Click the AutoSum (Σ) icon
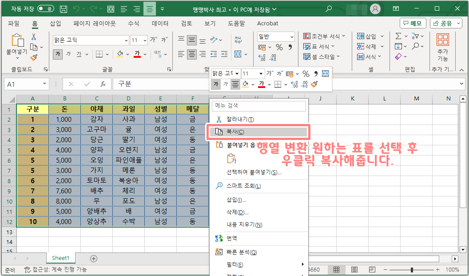Screen dimensions: 469x276 click(x=399, y=35)
